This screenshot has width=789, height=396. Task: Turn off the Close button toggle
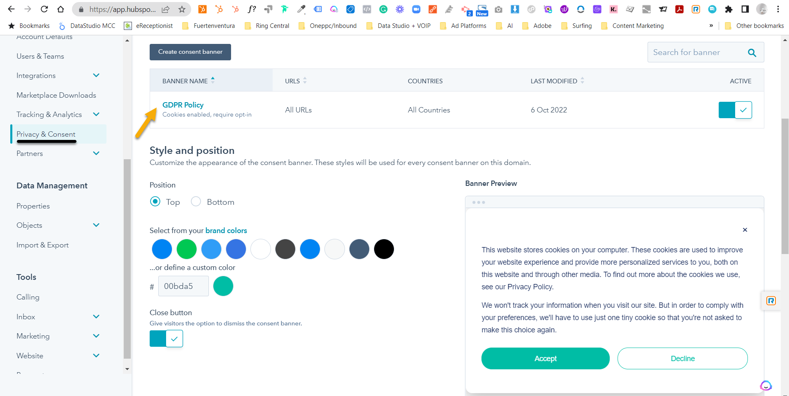tap(166, 338)
